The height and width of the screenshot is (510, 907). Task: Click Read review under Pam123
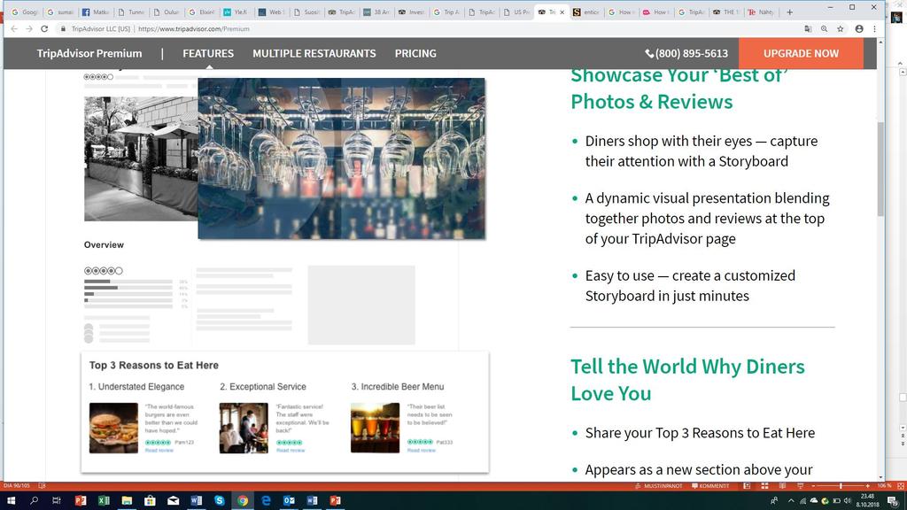point(159,451)
